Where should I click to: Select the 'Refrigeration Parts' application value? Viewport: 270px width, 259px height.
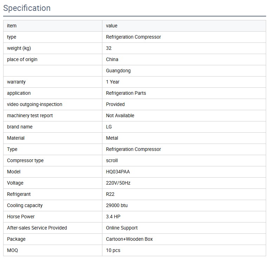click(126, 93)
